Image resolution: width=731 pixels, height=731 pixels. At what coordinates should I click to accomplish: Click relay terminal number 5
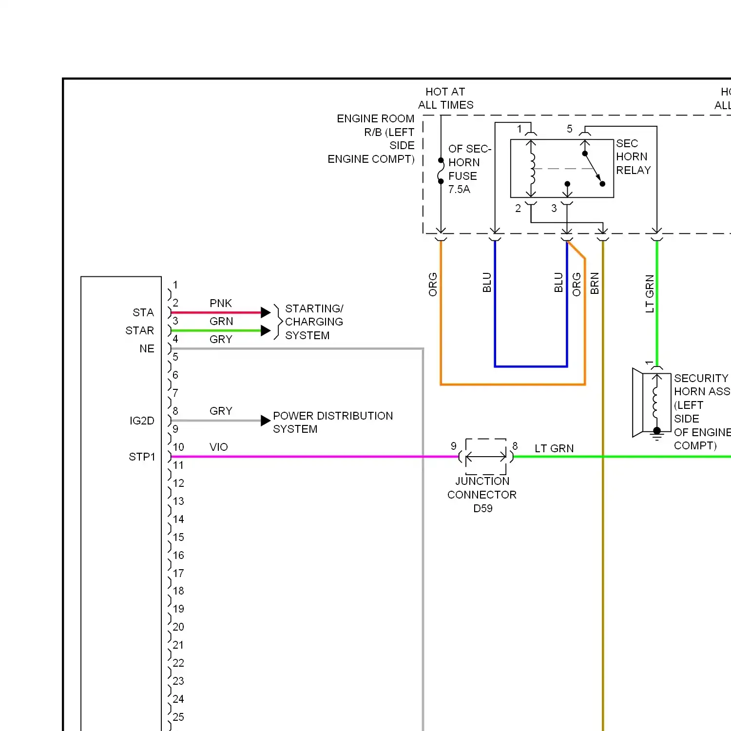[570, 129]
